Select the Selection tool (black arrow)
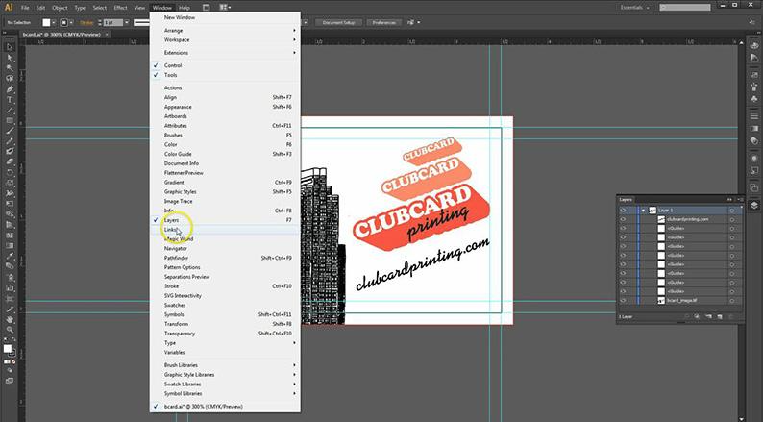Image resolution: width=763 pixels, height=422 pixels. coord(10,47)
